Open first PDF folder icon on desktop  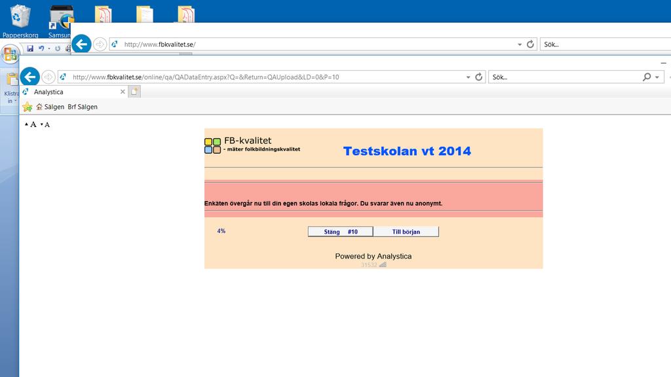pos(103,14)
